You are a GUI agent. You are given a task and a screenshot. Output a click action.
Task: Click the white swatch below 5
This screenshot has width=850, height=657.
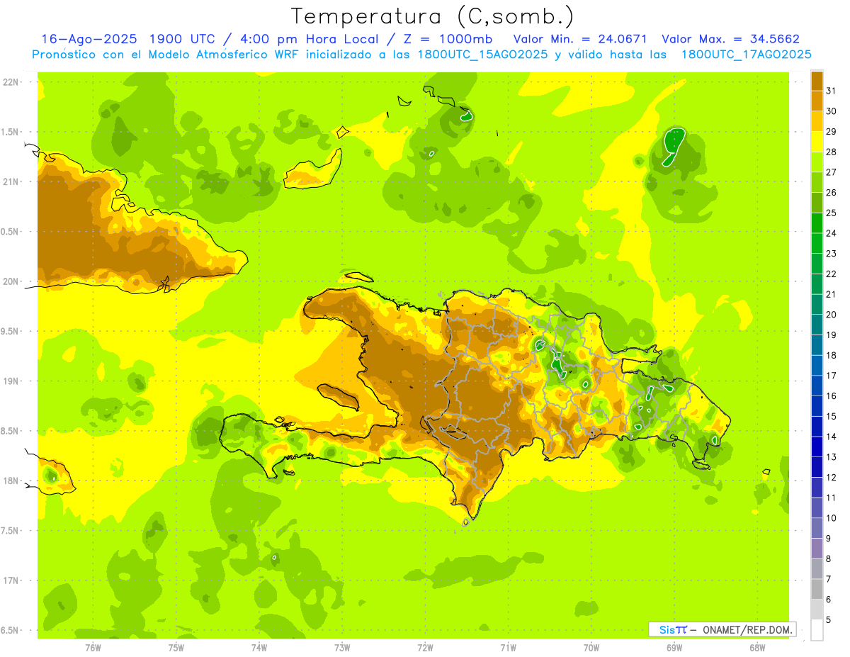817,630
